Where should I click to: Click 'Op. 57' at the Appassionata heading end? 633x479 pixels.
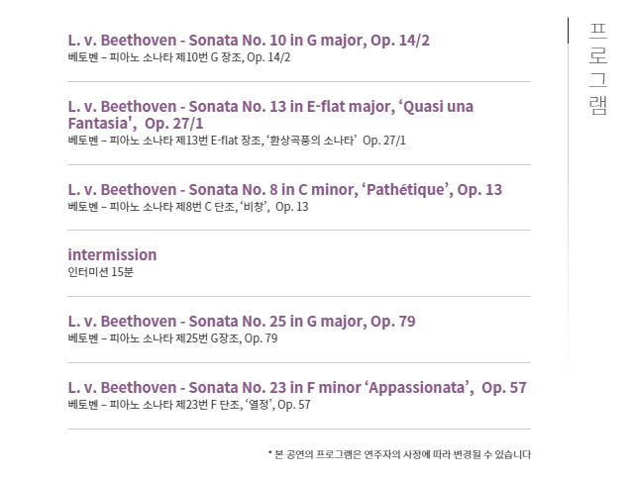coord(504,388)
